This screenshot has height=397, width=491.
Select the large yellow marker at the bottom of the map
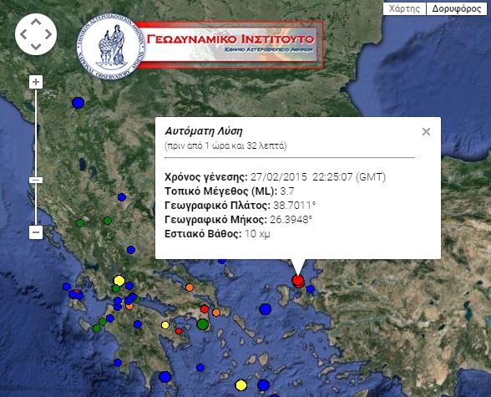(240, 385)
